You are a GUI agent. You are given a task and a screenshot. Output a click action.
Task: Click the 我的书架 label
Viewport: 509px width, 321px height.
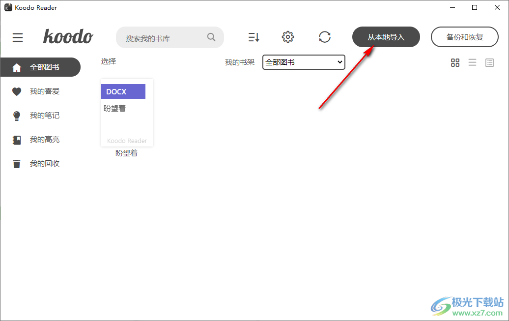[240, 62]
